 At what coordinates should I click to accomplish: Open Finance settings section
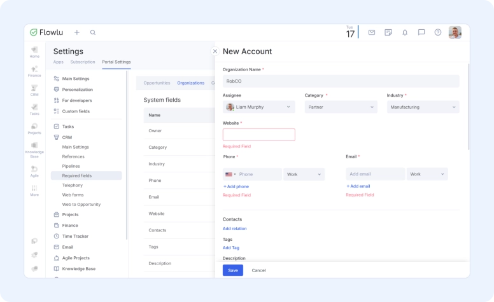70,226
